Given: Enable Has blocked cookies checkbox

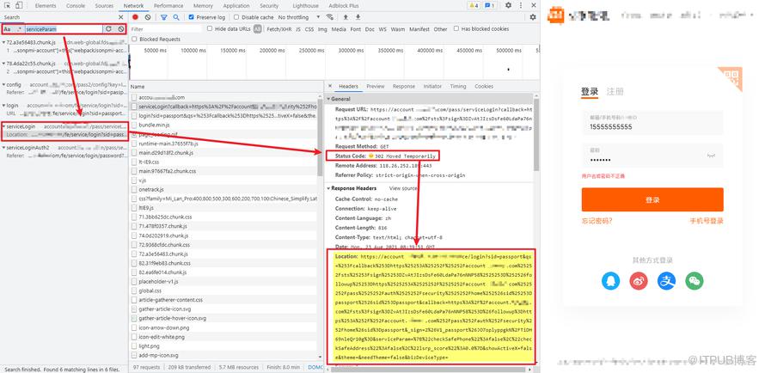Looking at the screenshot, I should click(456, 28).
